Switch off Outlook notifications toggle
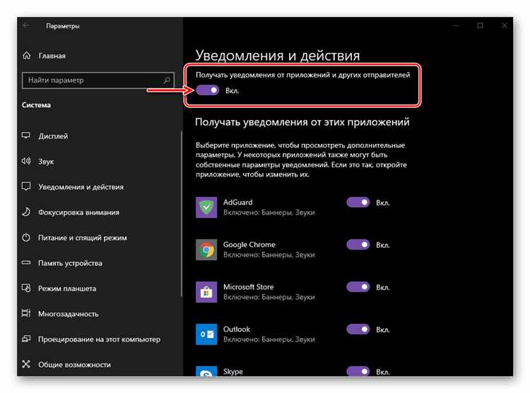The height and width of the screenshot is (393, 530). 358,329
